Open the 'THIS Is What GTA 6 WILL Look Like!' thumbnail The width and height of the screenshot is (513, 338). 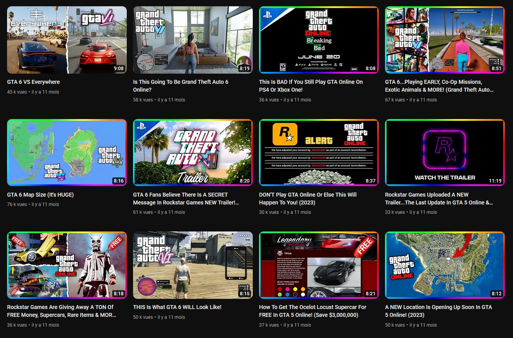(x=193, y=265)
